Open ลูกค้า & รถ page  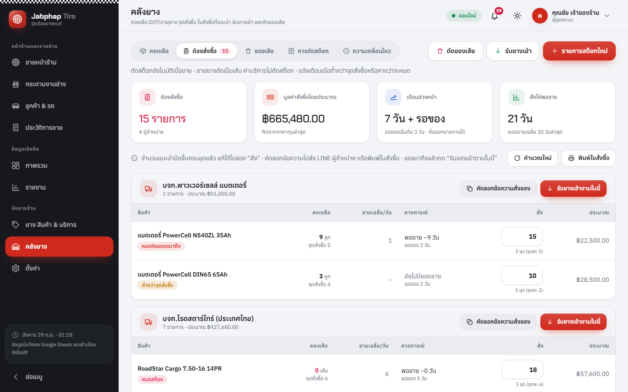59,106
